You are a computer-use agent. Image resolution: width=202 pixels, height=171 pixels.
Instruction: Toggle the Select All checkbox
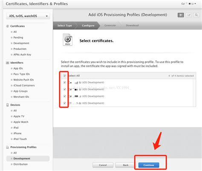65,76
